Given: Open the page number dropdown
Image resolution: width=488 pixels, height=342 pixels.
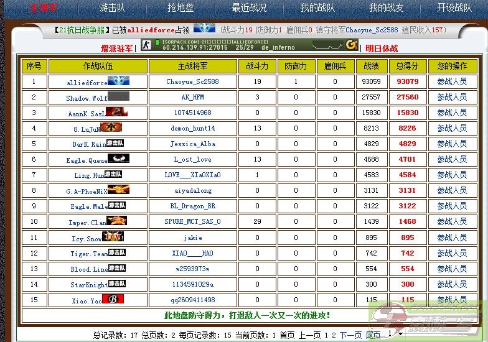Looking at the screenshot, I should (392, 333).
